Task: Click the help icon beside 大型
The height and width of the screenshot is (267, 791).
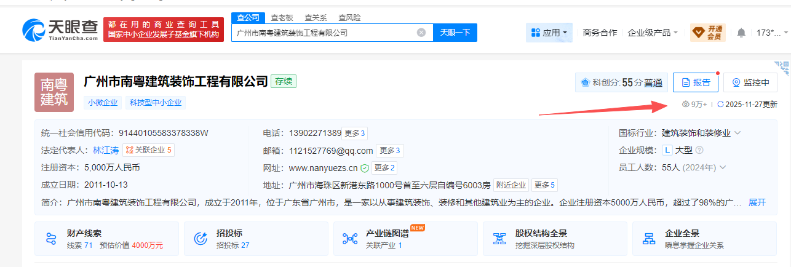Action: pyautogui.click(x=699, y=150)
